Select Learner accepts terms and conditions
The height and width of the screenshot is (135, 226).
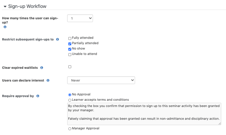pyautogui.click(x=70, y=100)
